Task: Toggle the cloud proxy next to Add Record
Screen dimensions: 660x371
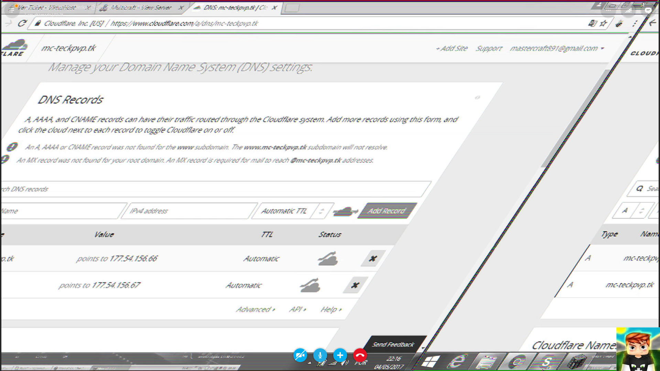Action: click(345, 211)
